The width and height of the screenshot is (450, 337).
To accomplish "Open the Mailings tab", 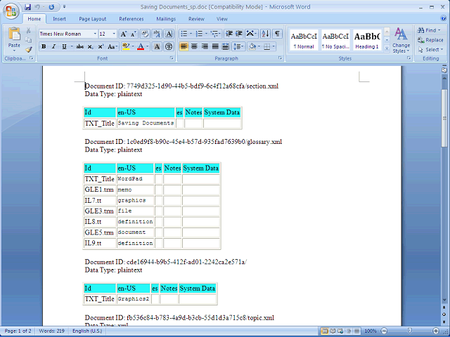I will 166,19.
